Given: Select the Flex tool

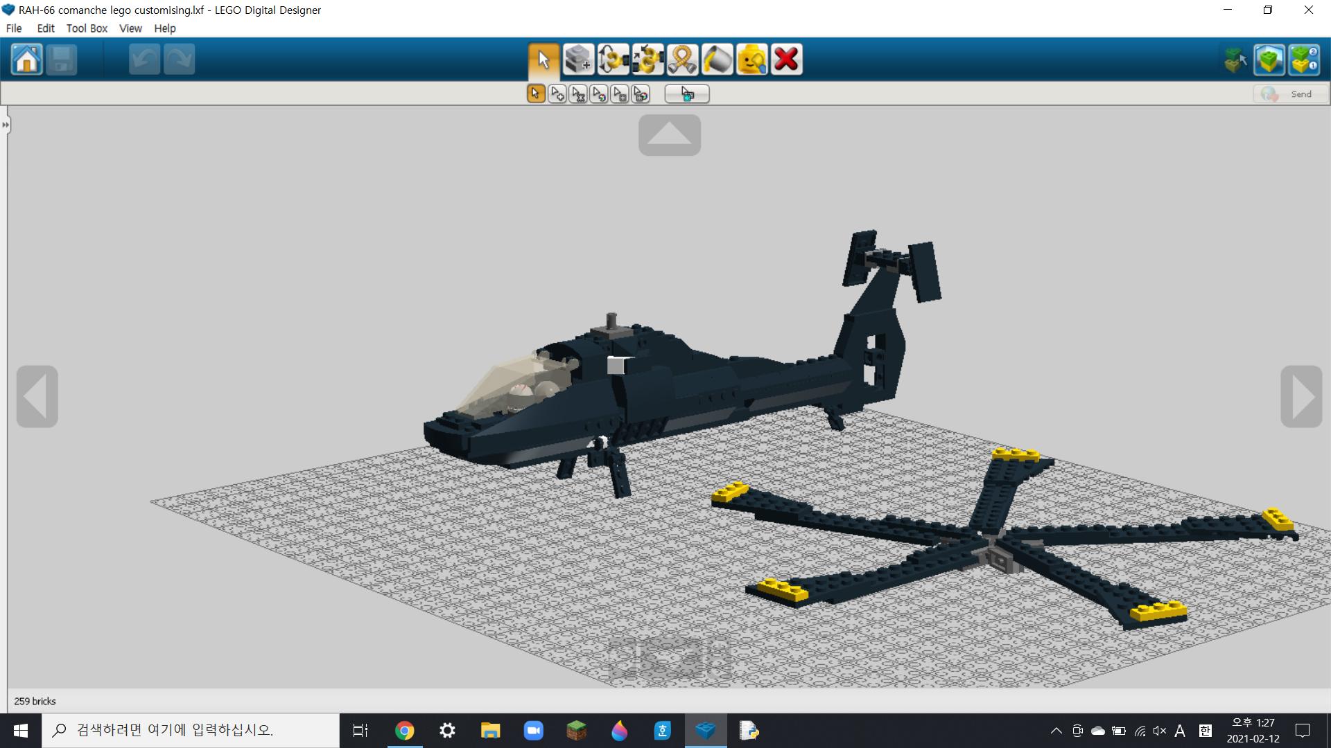Looking at the screenshot, I should pos(682,60).
